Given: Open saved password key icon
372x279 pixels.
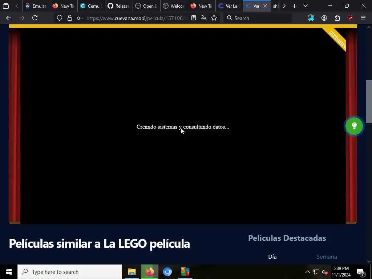Looking at the screenshot, I should click(80, 18).
